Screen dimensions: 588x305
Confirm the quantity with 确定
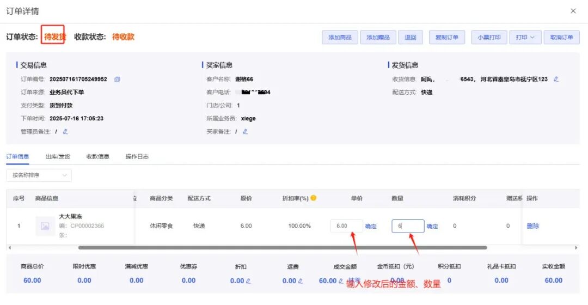(x=432, y=226)
